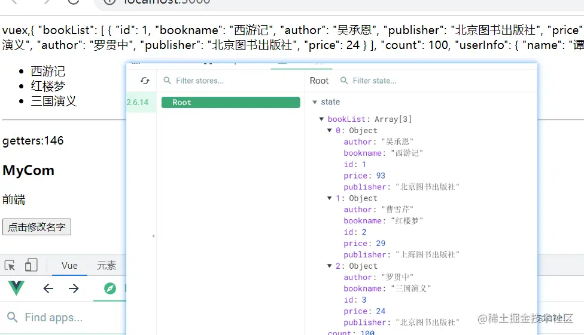
Task: Click the Filter state search icon
Action: point(344,81)
